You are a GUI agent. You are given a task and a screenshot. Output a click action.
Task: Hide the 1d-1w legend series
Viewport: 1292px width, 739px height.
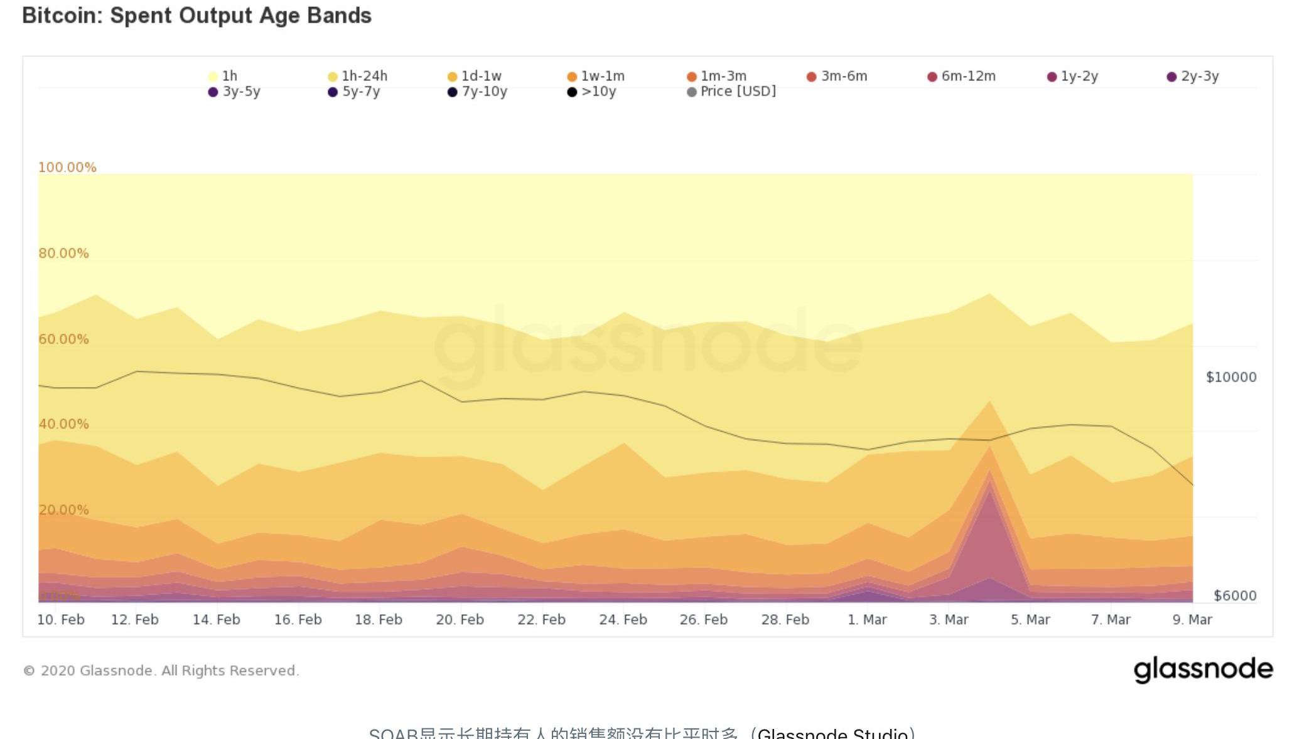coord(475,77)
